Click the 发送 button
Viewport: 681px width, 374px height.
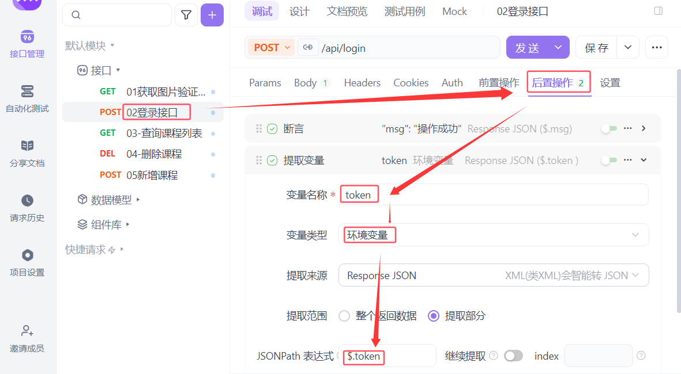pyautogui.click(x=527, y=47)
